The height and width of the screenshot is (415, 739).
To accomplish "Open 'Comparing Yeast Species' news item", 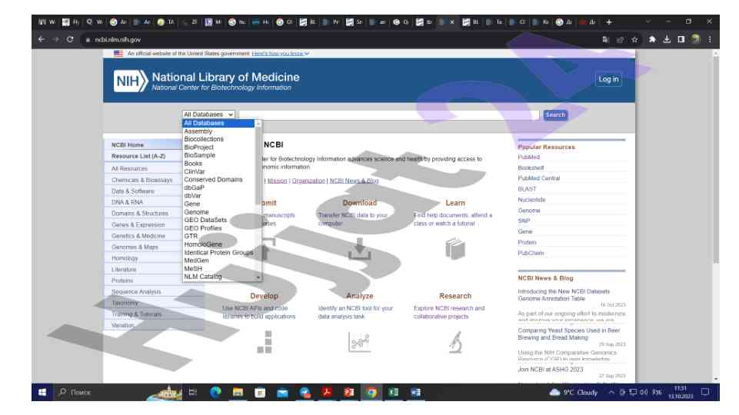I will coord(568,334).
